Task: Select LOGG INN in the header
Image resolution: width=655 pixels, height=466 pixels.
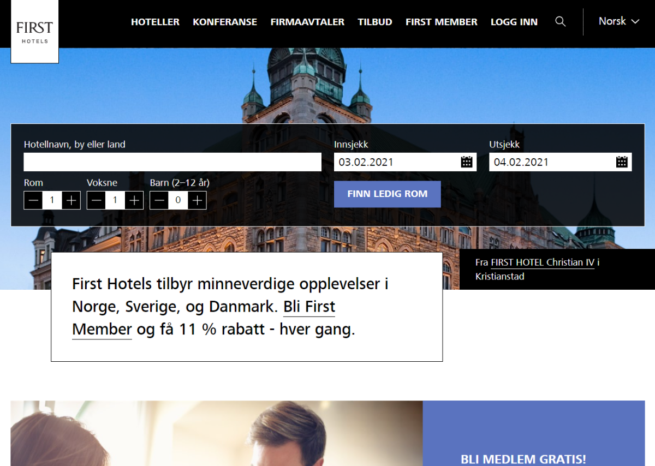Action: 514,22
